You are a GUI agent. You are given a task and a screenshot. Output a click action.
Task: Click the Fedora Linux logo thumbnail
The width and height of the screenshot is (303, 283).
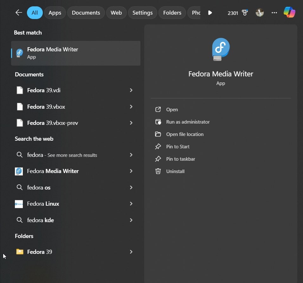click(x=19, y=204)
